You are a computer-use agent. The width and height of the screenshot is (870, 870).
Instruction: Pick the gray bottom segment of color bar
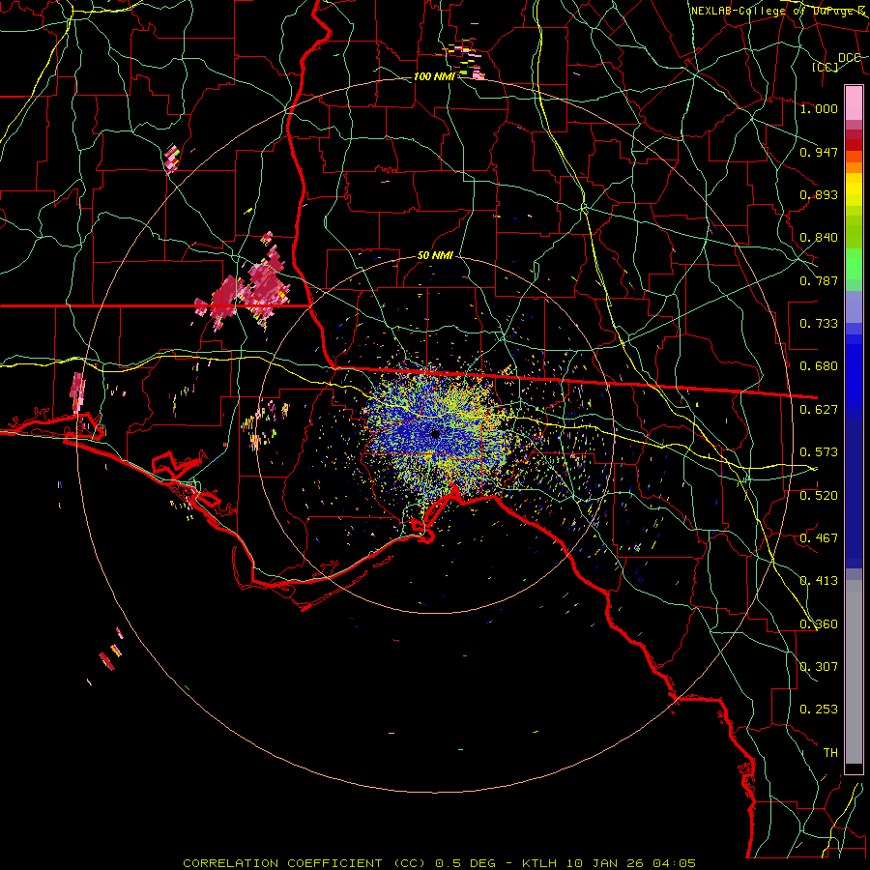point(854,672)
